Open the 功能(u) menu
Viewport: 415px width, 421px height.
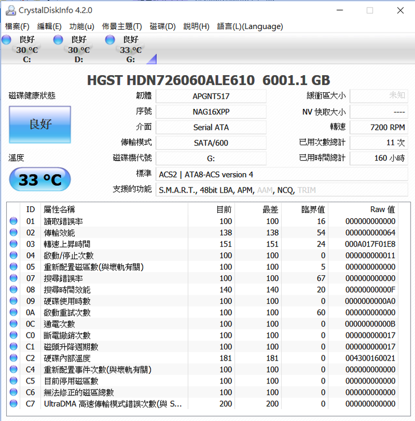(x=82, y=26)
